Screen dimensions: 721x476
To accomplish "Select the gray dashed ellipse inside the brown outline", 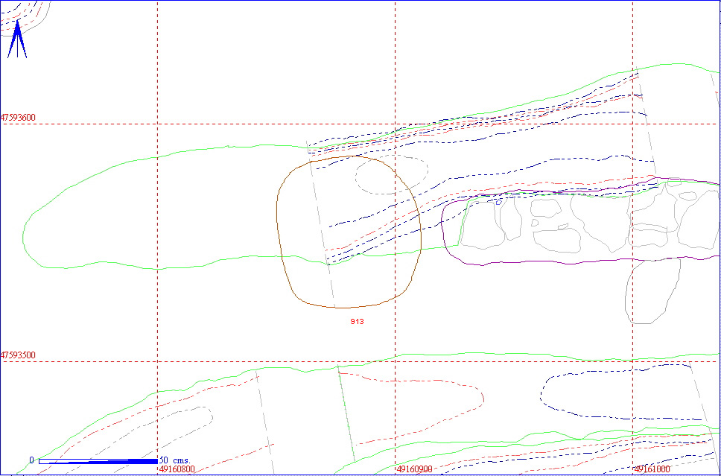I will tap(392, 174).
